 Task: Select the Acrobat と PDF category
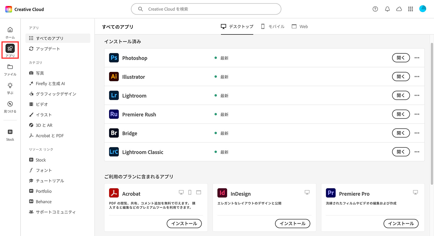[x=46, y=136]
